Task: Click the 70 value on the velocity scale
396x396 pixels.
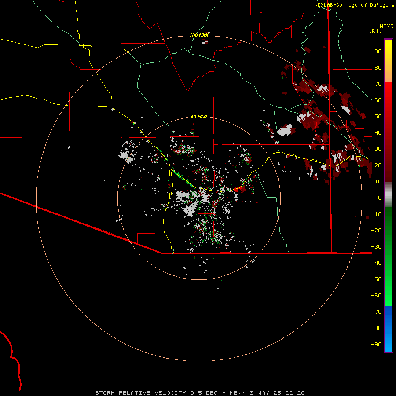Action: (x=378, y=84)
